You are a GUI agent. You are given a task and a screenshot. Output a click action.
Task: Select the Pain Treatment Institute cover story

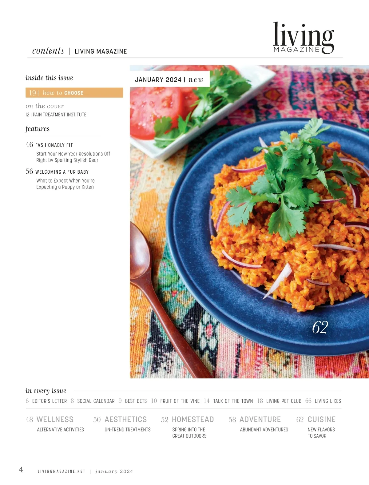coord(56,115)
